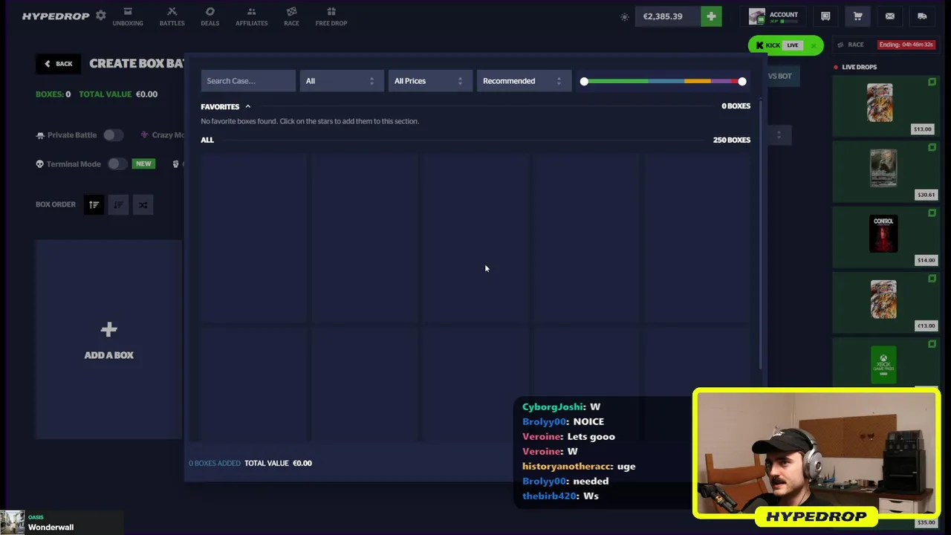Click the Private Battle incognito icon
The image size is (951, 535).
point(40,135)
